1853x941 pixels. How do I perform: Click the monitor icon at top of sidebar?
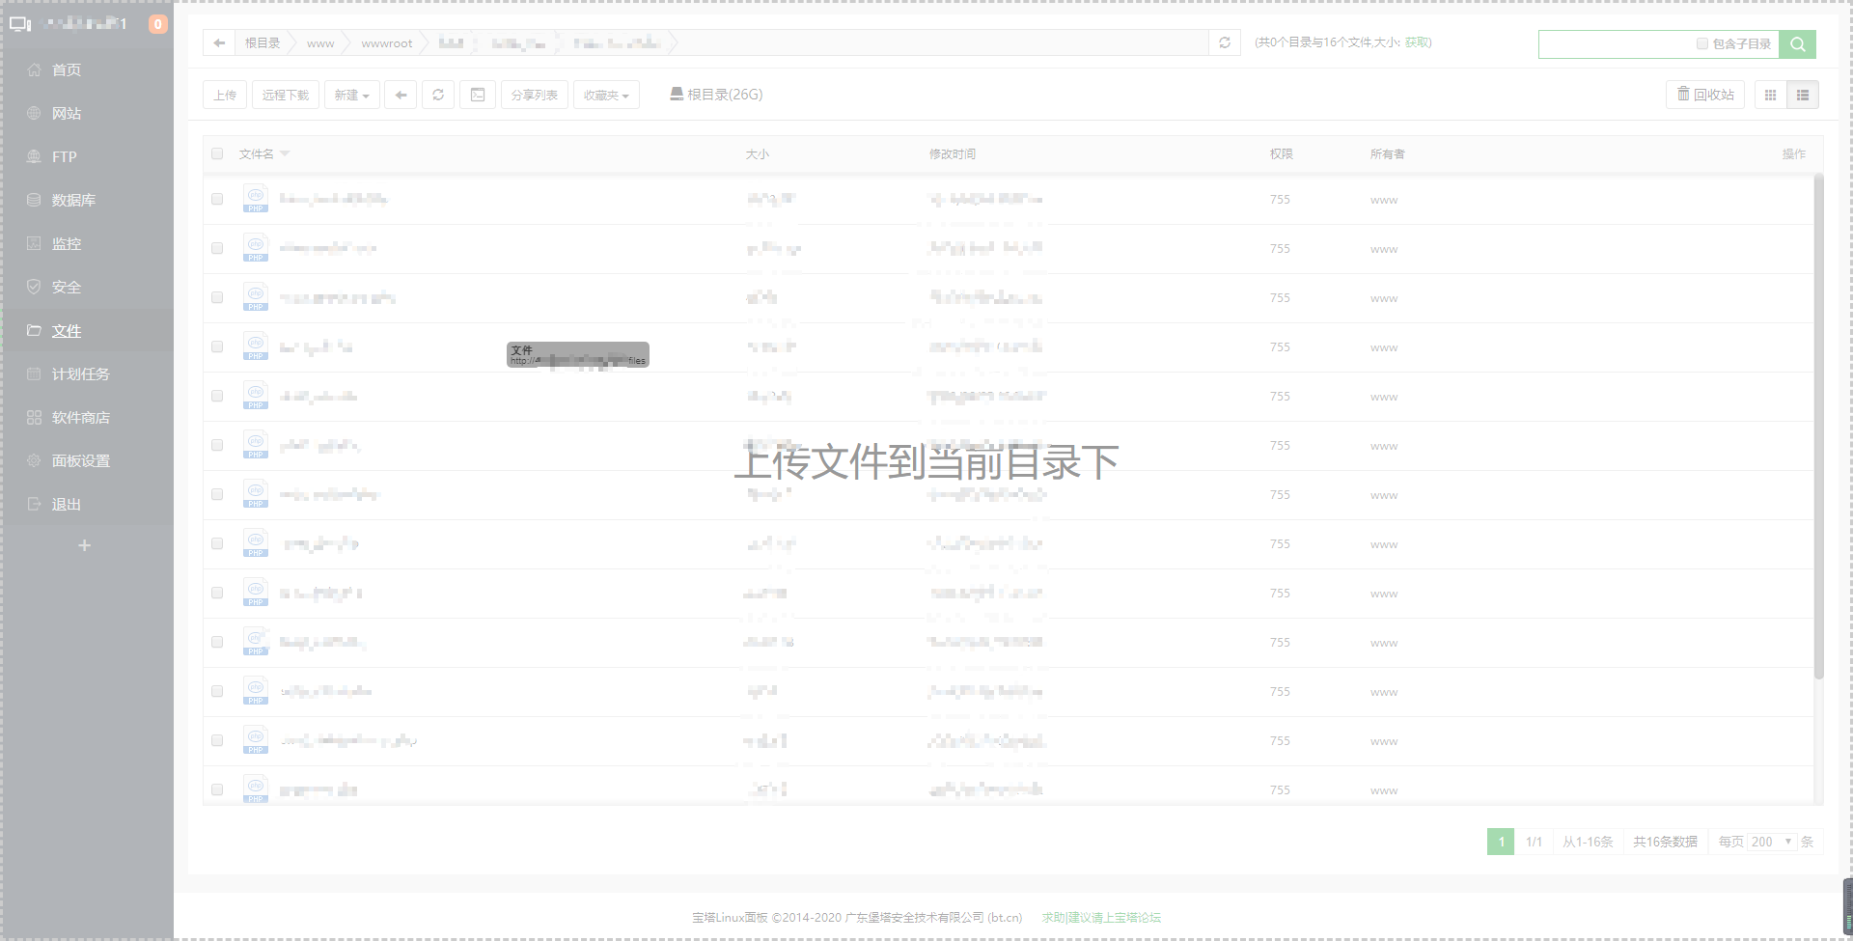(x=20, y=23)
